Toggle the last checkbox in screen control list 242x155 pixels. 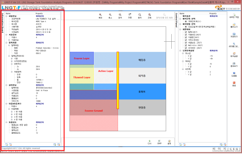[186, 48]
